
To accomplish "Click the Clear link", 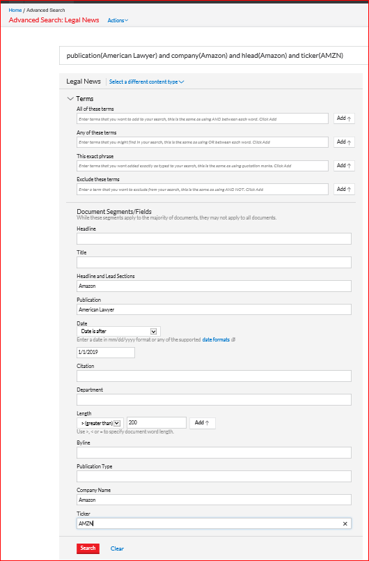I will (117, 548).
